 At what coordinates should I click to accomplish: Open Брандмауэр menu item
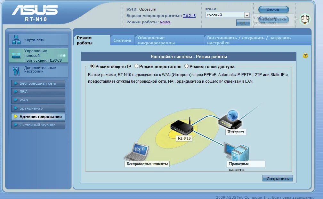tap(38, 108)
